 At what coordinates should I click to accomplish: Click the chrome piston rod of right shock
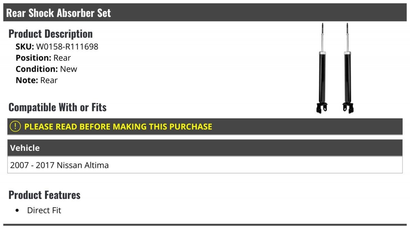point(347,40)
